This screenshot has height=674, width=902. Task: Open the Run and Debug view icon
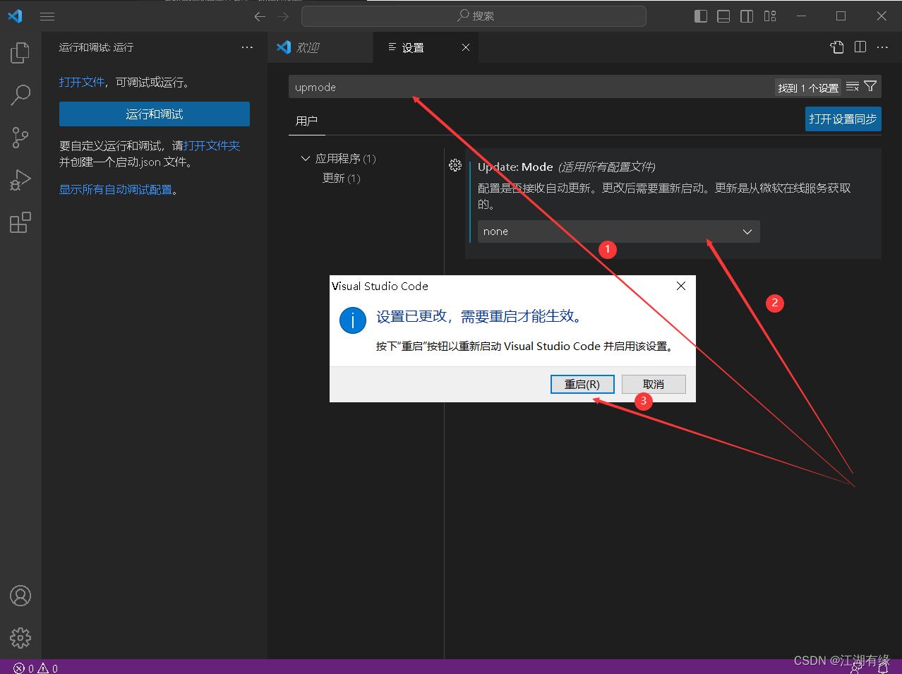pyautogui.click(x=20, y=180)
